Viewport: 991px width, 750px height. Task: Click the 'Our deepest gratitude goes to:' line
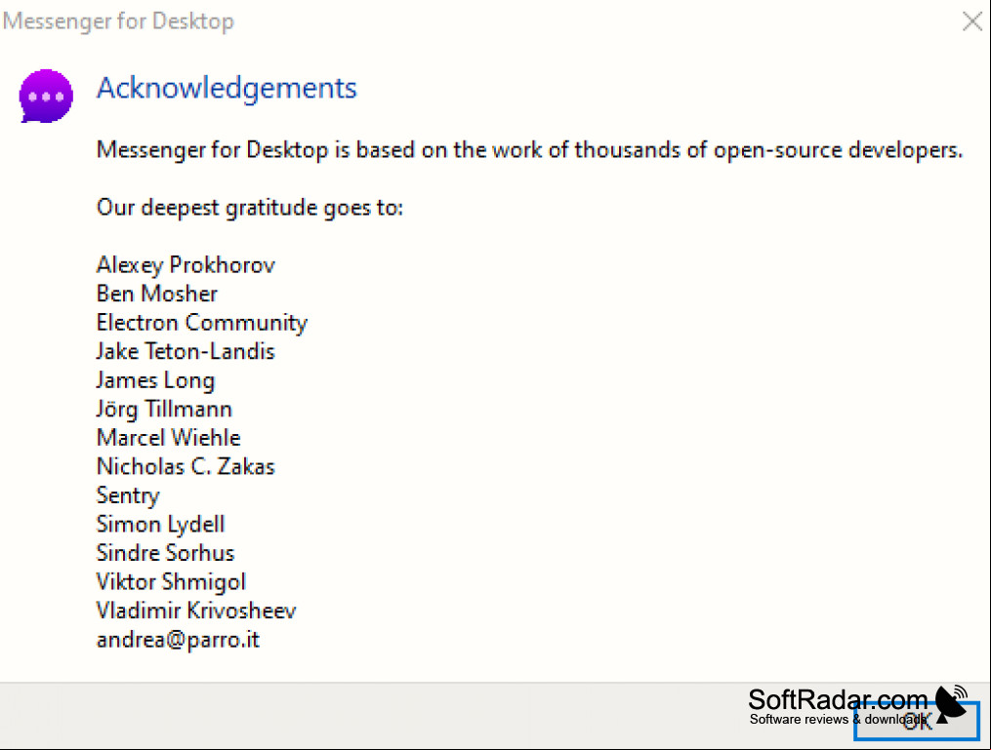(x=250, y=208)
